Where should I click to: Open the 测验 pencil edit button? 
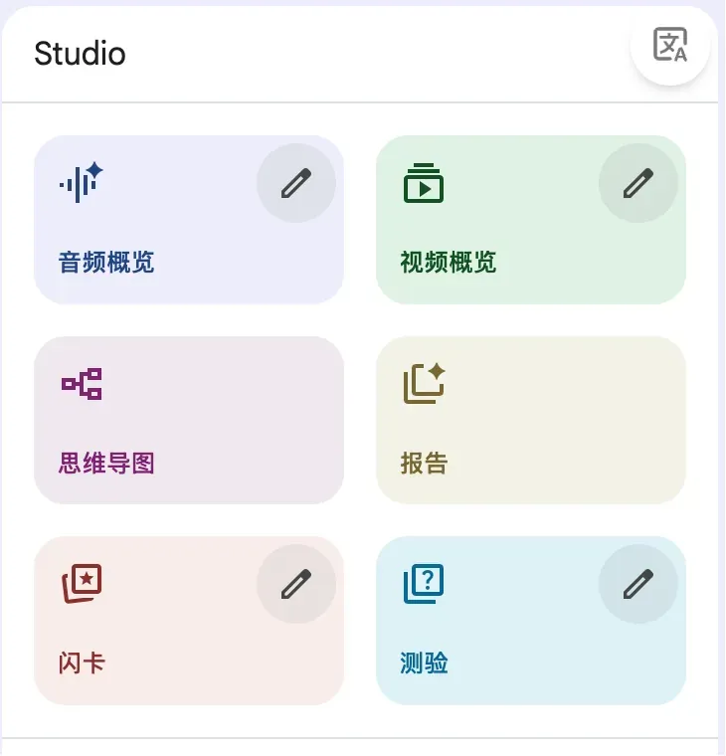pyautogui.click(x=637, y=584)
